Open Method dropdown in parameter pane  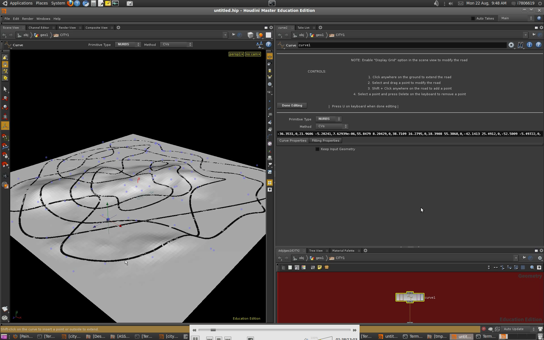[332, 126]
